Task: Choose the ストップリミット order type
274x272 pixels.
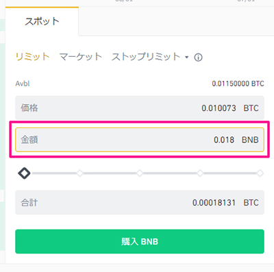Action: (x=146, y=57)
